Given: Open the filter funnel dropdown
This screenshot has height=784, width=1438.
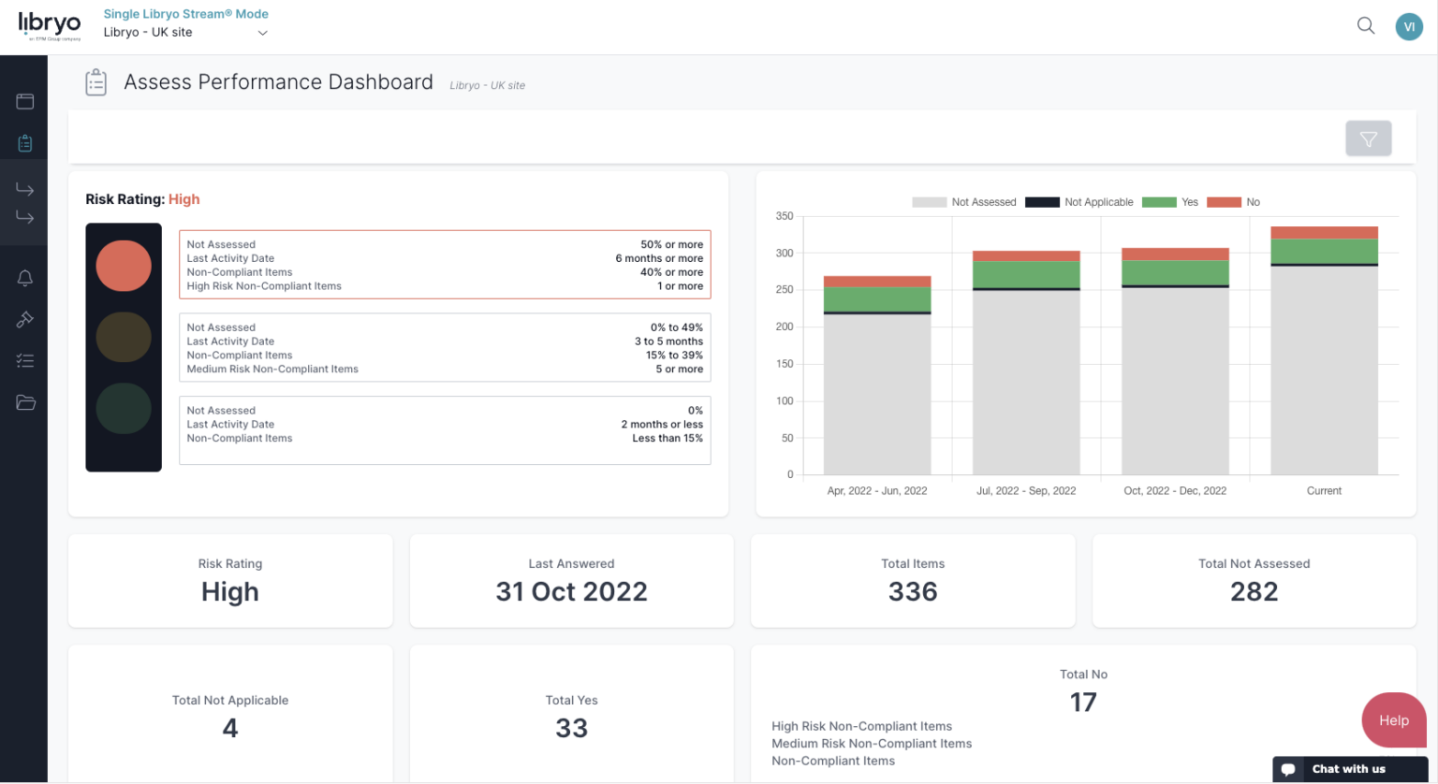Looking at the screenshot, I should [1368, 138].
